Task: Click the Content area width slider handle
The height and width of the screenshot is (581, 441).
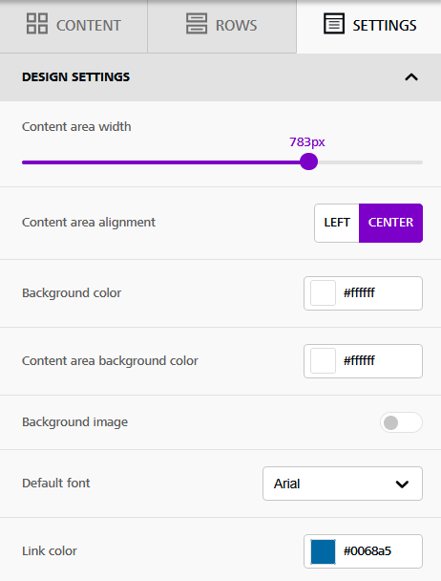Action: pos(309,161)
